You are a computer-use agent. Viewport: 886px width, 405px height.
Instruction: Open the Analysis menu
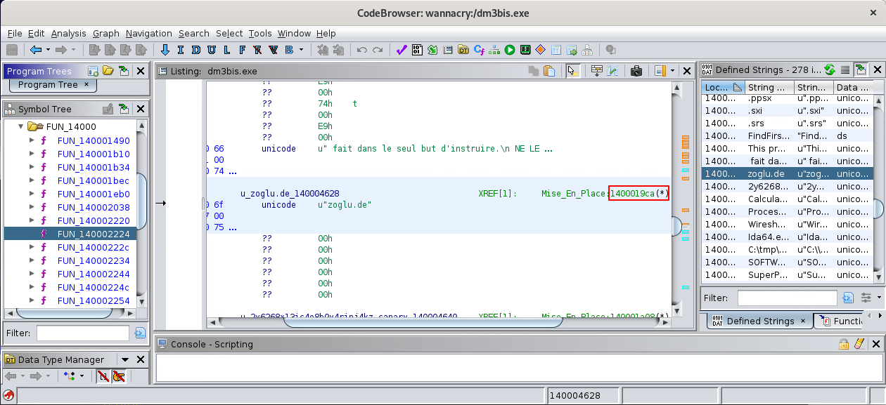point(68,33)
